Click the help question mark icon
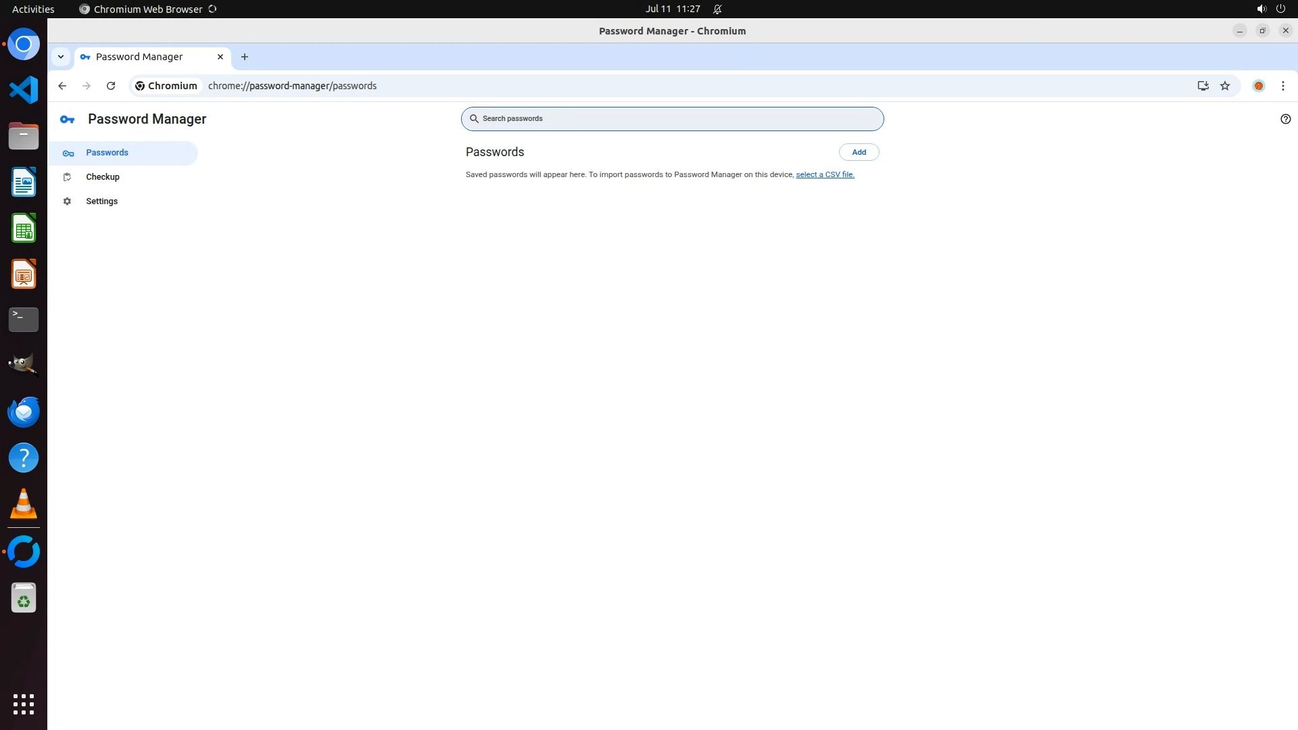 (x=1285, y=119)
